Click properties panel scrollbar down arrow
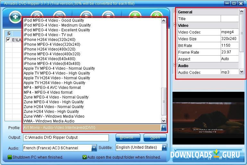Image resolution: width=247 pixels, height=165 pixels. tap(242, 72)
